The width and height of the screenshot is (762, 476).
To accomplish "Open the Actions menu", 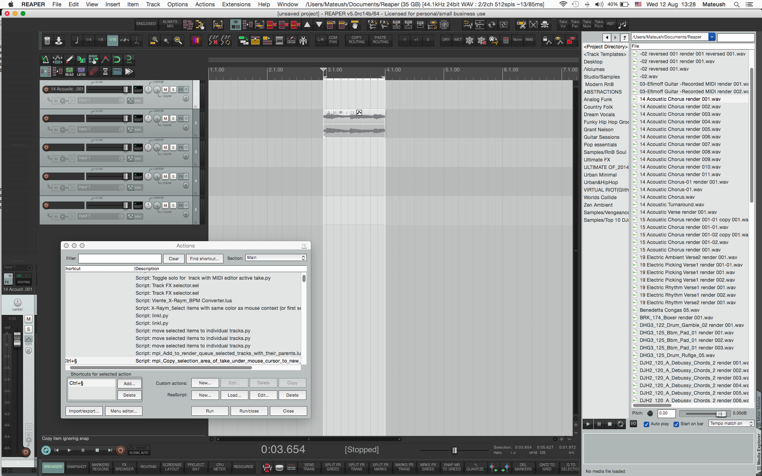I will (x=205, y=4).
